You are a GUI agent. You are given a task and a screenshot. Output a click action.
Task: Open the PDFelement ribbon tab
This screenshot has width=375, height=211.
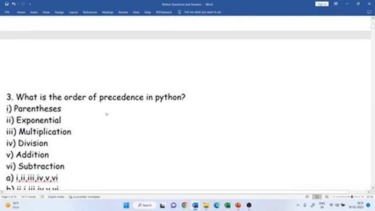coord(164,12)
